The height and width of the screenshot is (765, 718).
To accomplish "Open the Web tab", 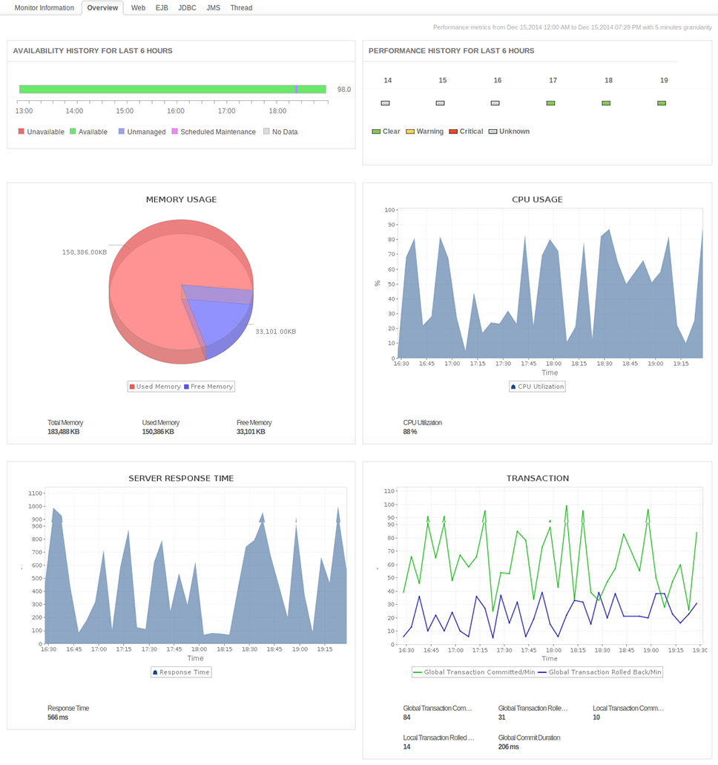I will (138, 8).
